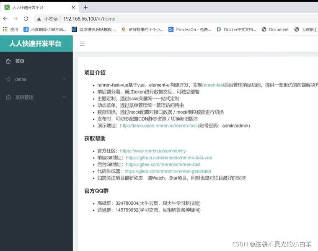Click the home icon beside 首页
This screenshot has width=318, height=251.
click(8, 61)
